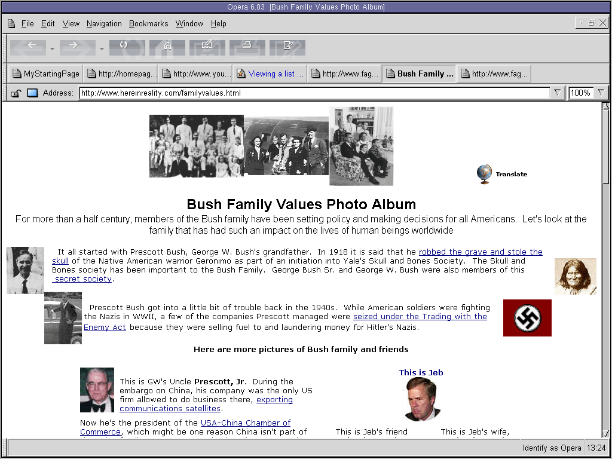
Task: Open the Edit menu
Action: [x=48, y=24]
